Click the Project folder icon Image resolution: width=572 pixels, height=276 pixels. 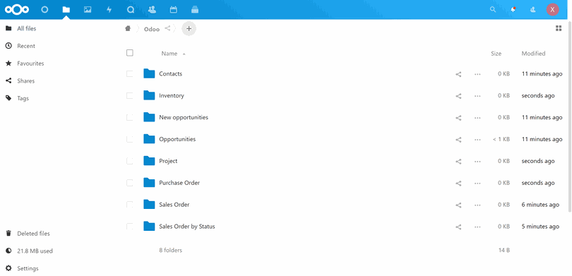[149, 161]
